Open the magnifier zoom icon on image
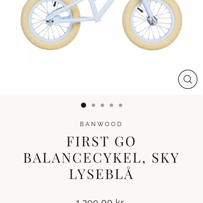Viewport: 203px width, 203px height. [x=188, y=79]
